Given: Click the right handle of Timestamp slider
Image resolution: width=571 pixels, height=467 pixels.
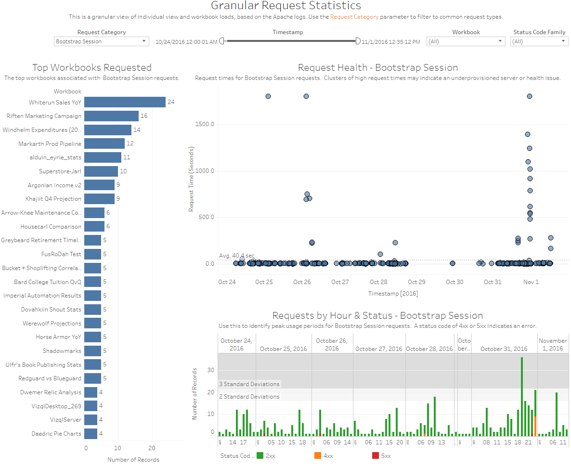Looking at the screenshot, I should 358,41.
